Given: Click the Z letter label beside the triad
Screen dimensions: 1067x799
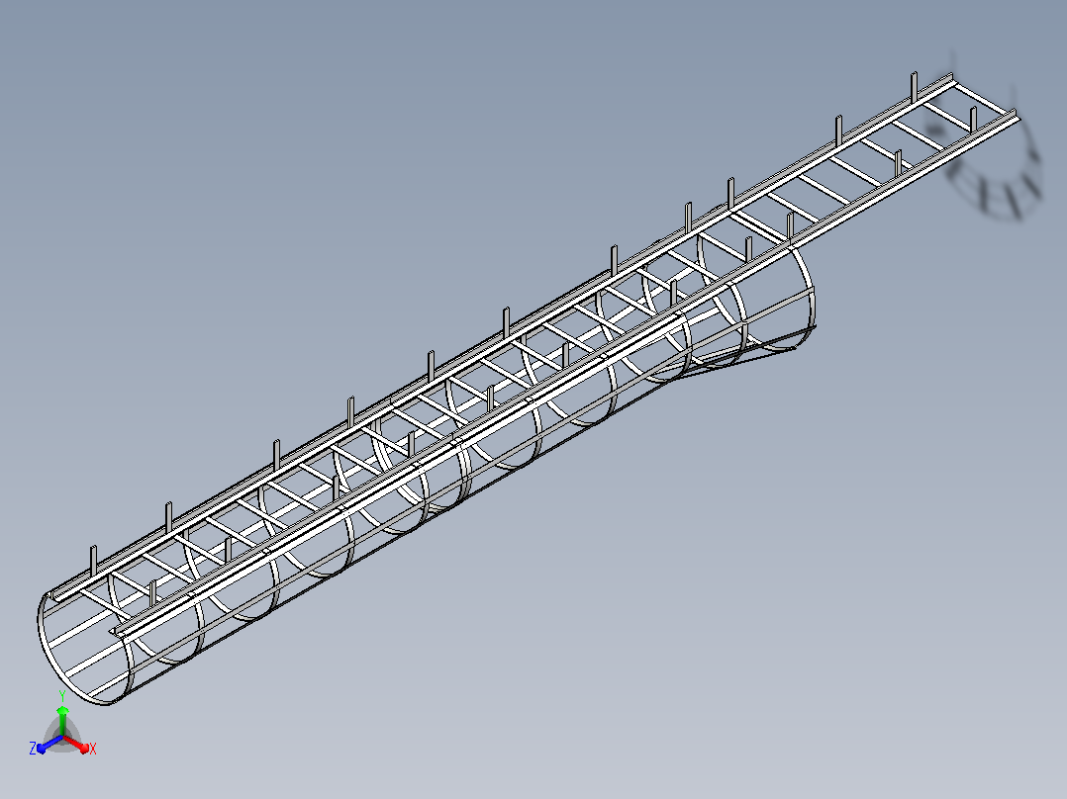Looking at the screenshot, I should 33,748.
